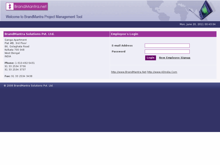
Task: Click the date and time text
Action: [198, 24]
